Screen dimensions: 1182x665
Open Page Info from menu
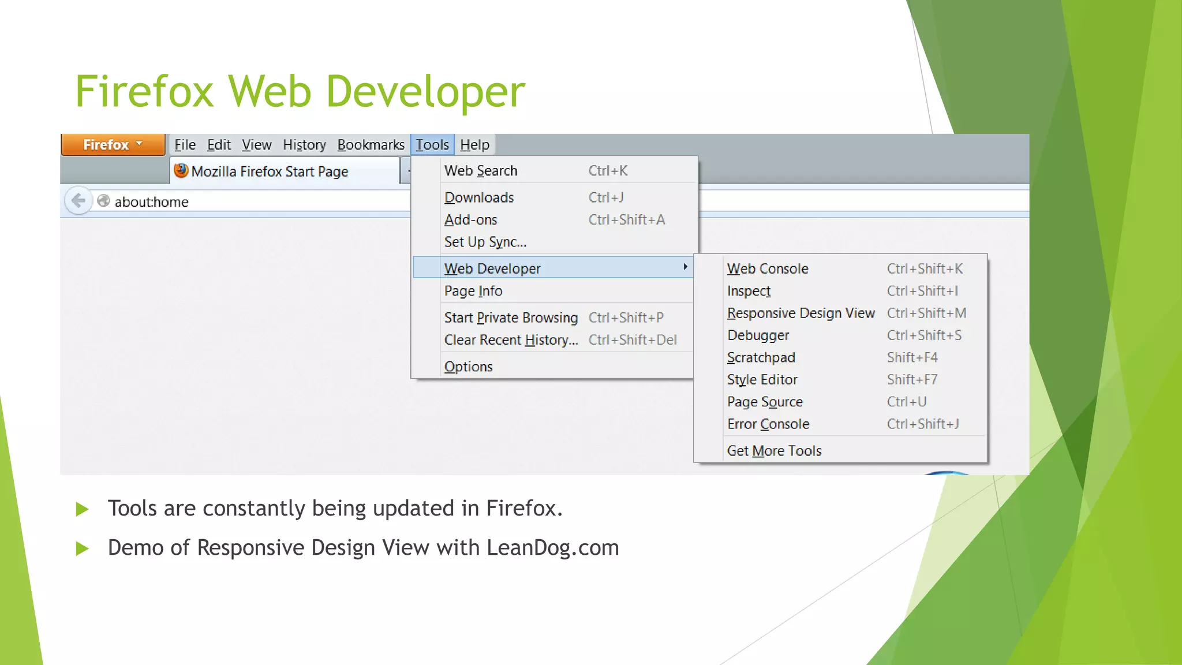(x=554, y=291)
